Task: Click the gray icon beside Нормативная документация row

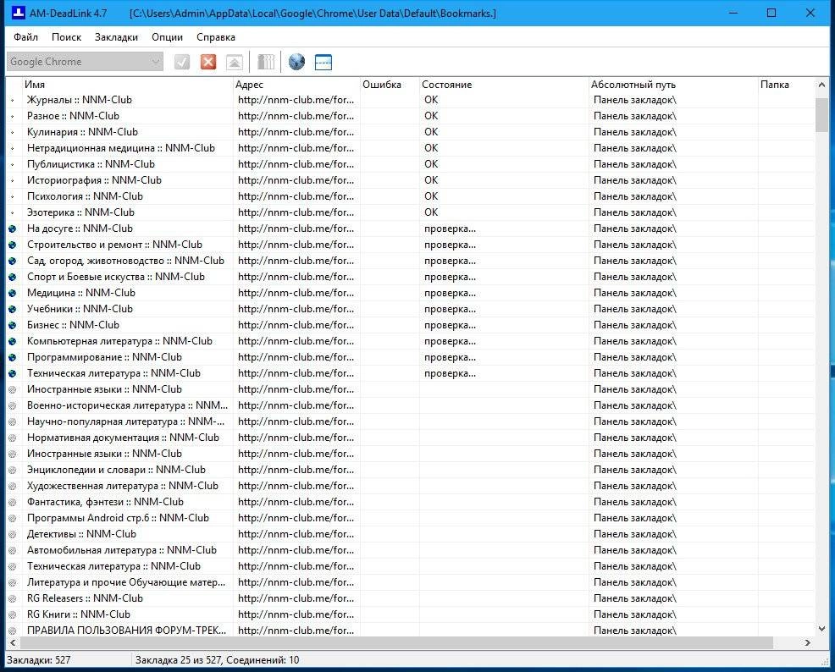Action: point(12,438)
